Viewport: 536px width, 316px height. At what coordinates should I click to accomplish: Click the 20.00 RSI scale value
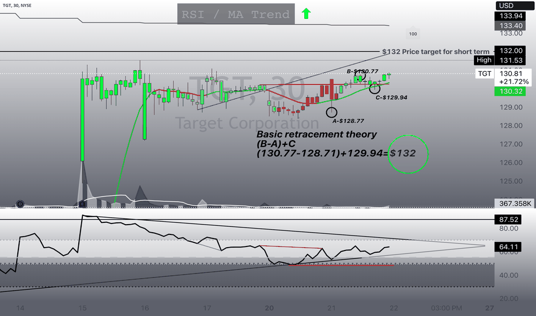pyautogui.click(x=508, y=299)
